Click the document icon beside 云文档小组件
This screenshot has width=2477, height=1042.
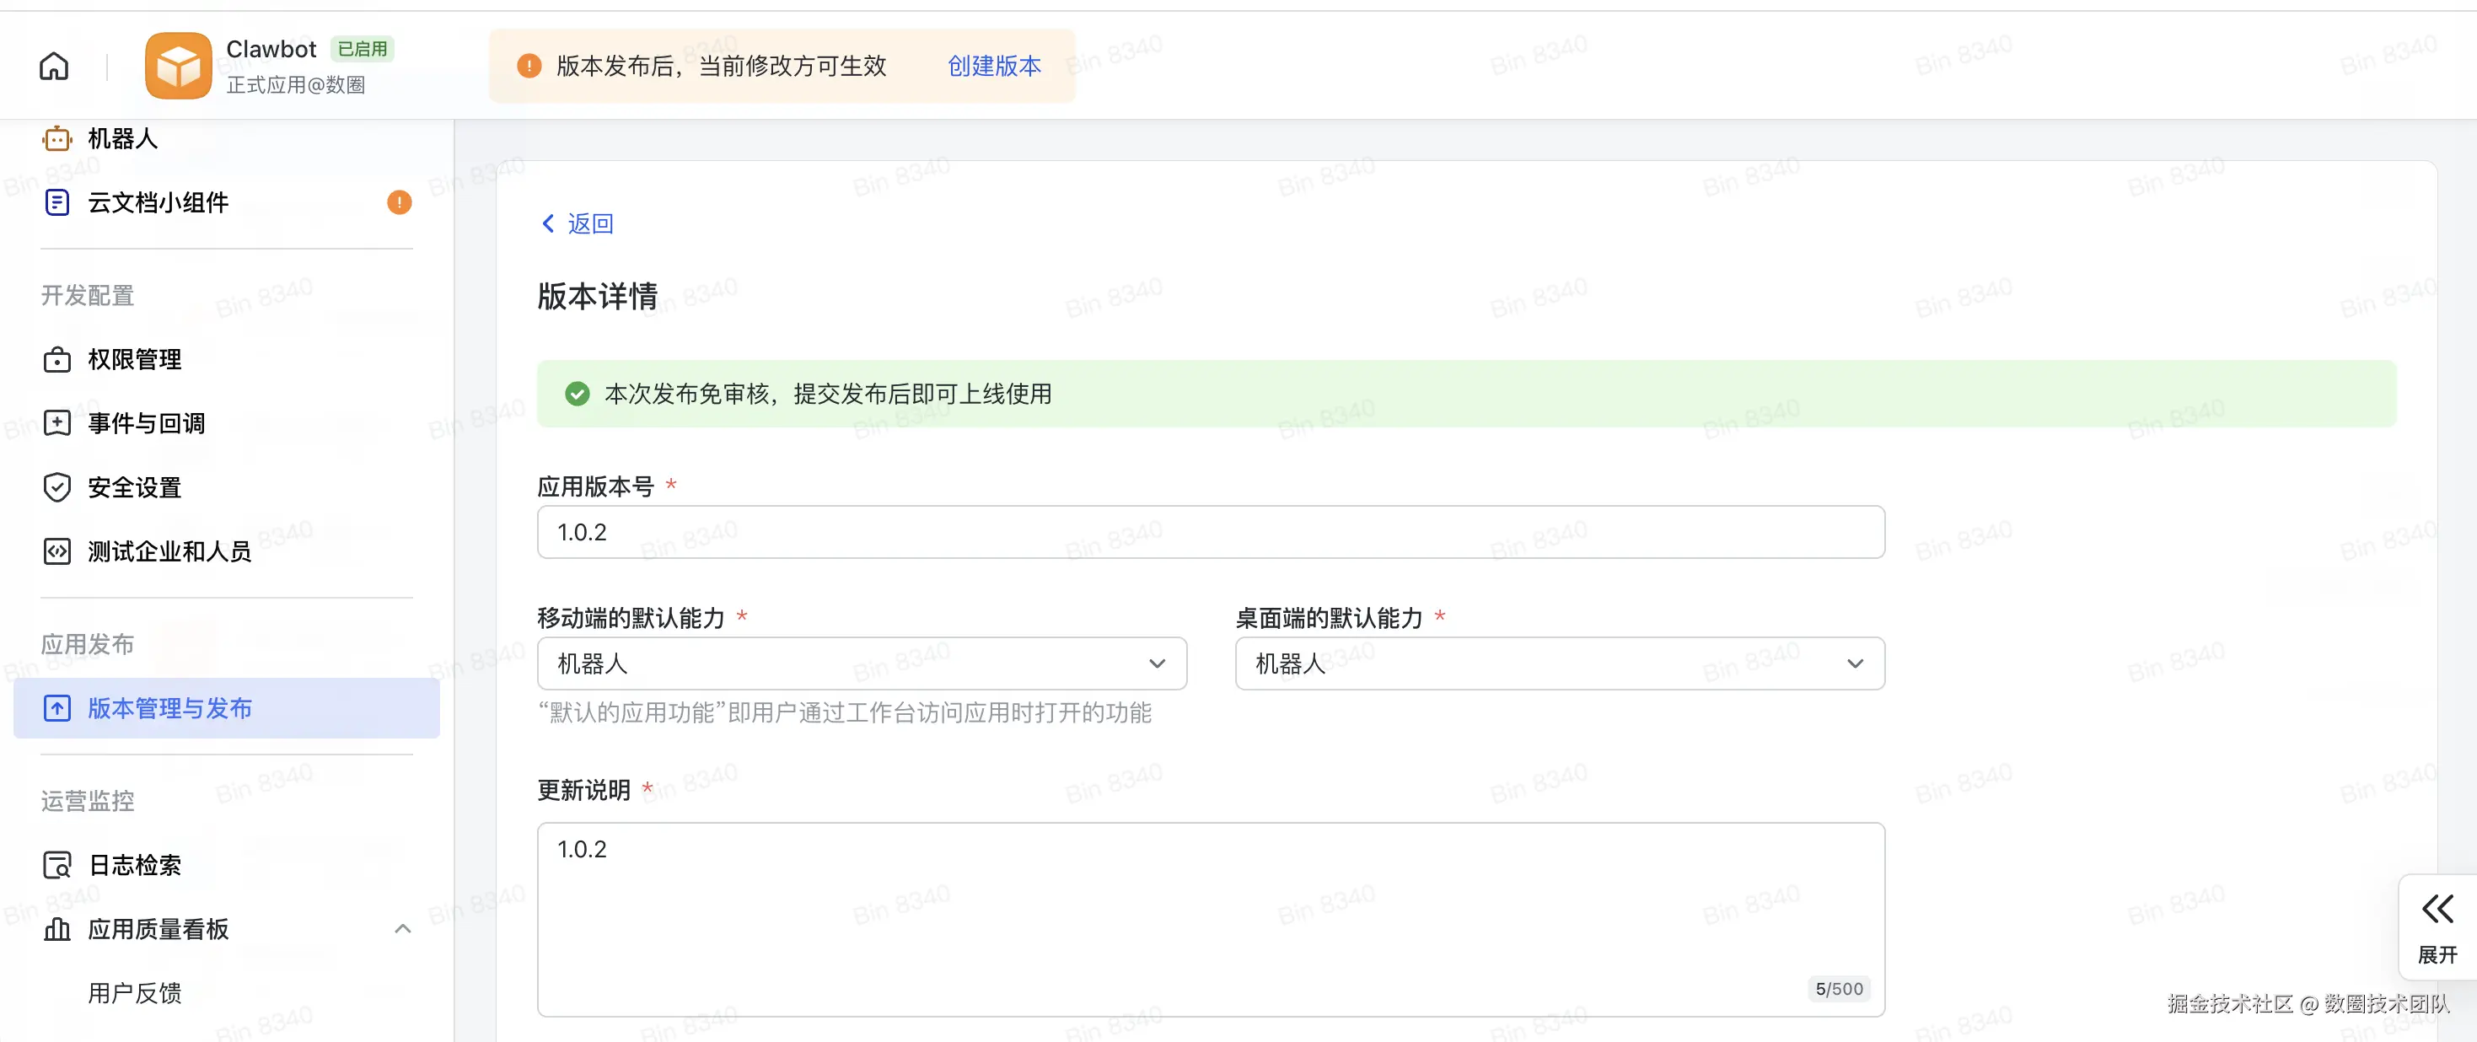coord(56,201)
